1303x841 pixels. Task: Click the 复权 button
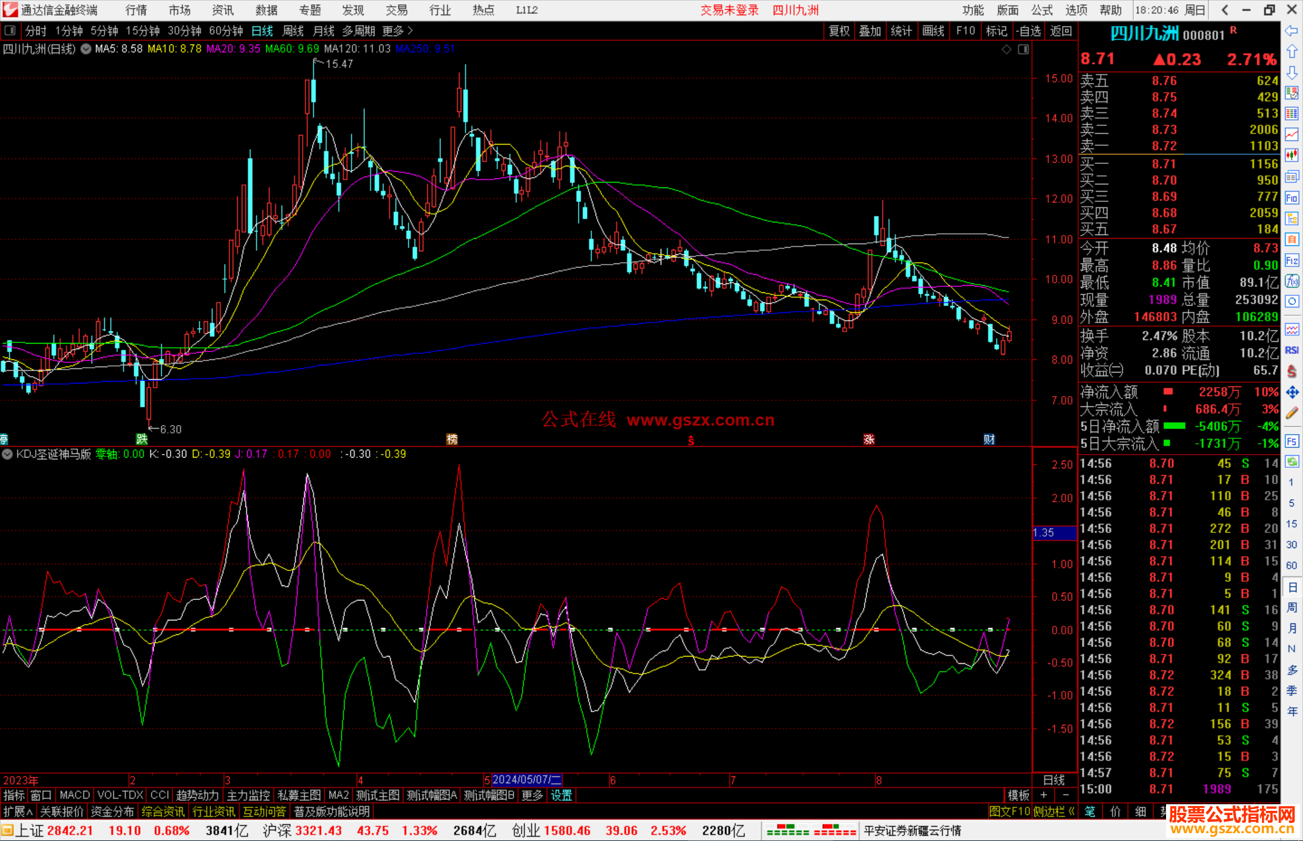(x=839, y=31)
